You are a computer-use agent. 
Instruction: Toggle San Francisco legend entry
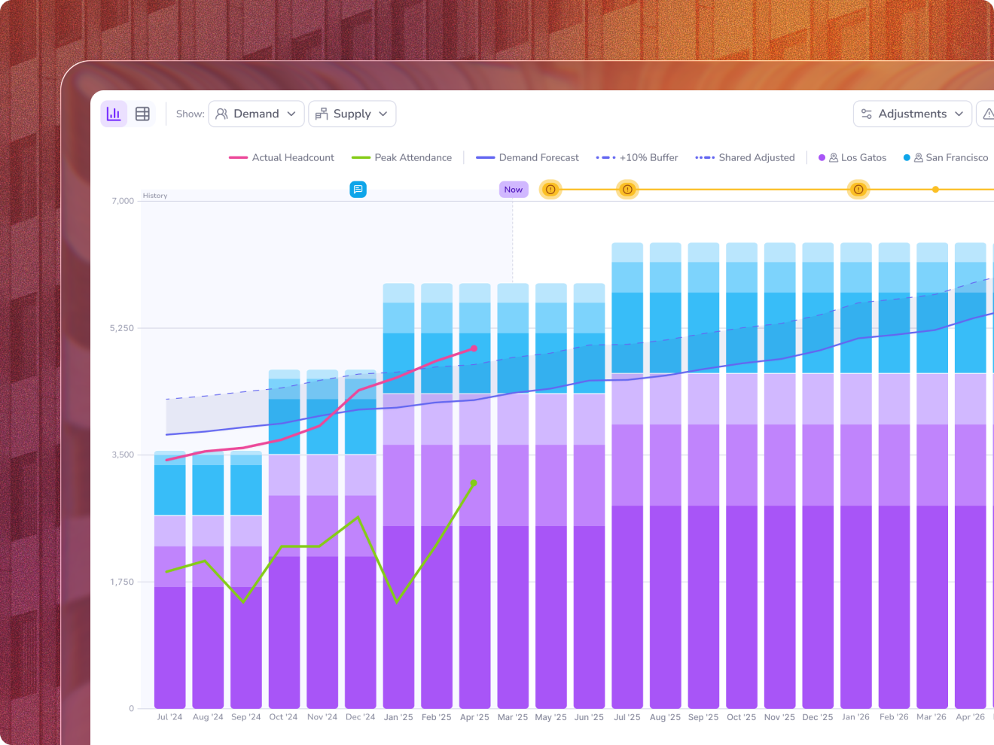point(946,157)
